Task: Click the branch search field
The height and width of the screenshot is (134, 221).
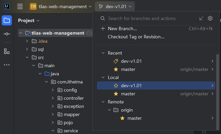Action: (x=142, y=18)
